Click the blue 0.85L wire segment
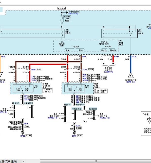 click(131, 64)
